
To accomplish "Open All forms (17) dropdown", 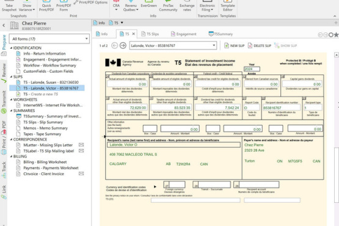I will (49, 39).
